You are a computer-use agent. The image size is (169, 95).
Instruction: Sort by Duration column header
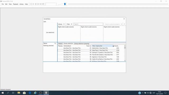coord(116,46)
